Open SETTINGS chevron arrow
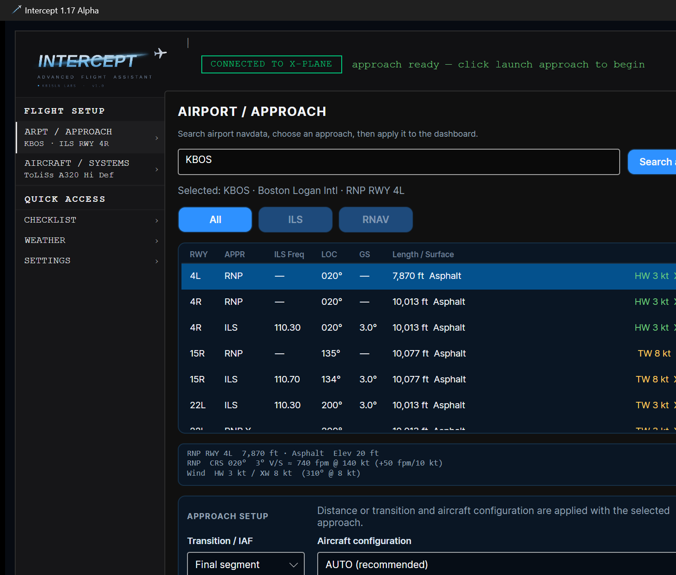Viewport: 676px width, 575px height. [x=157, y=261]
